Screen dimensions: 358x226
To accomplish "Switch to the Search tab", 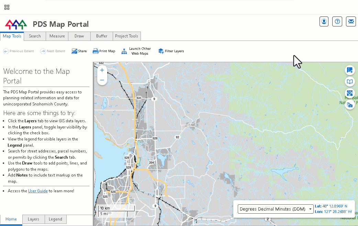I will [35, 36].
